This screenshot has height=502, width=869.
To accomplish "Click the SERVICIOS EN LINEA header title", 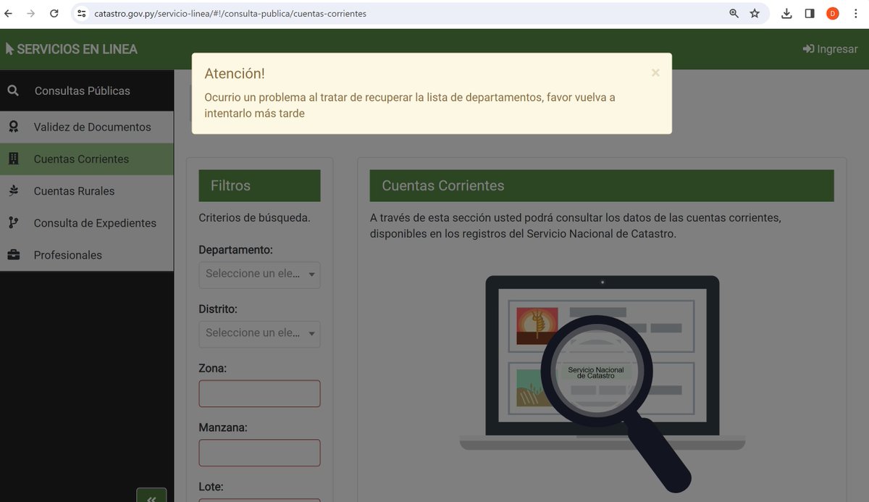I will tap(71, 49).
